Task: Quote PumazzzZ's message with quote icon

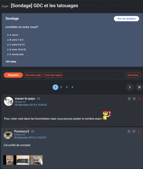Action: [x=129, y=131]
